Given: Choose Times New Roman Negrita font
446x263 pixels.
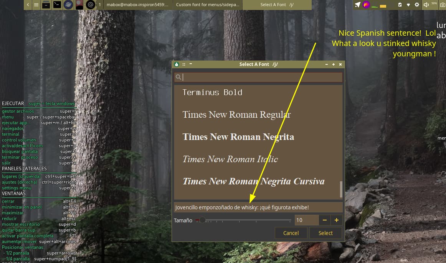Looking at the screenshot, I should point(238,137).
